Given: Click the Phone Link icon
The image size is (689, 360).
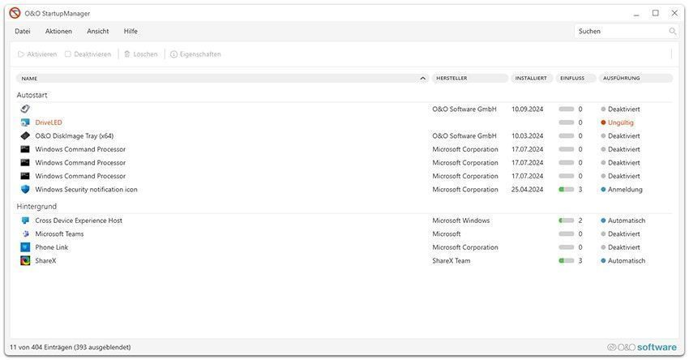Looking at the screenshot, I should [x=25, y=247].
